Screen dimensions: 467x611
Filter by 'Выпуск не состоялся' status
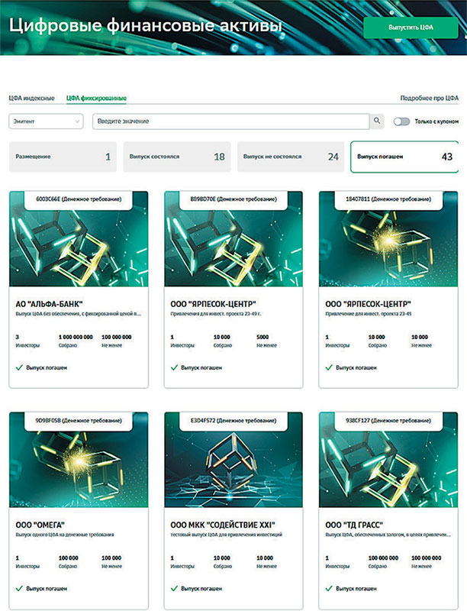click(x=290, y=157)
